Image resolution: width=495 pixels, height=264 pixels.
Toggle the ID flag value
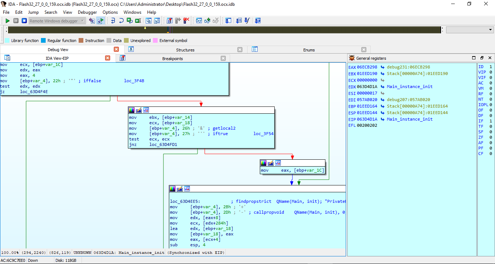tap(491, 67)
